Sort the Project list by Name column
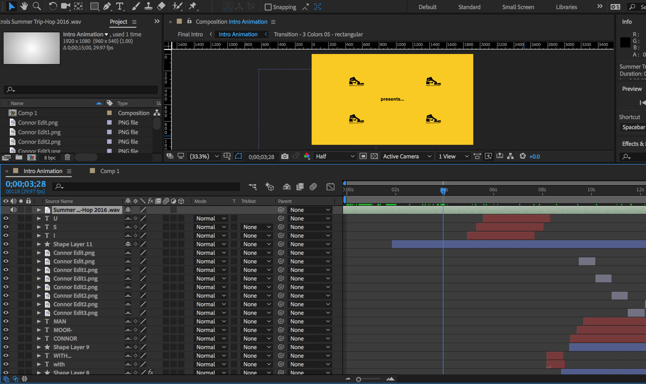646x384 pixels. (x=17, y=103)
